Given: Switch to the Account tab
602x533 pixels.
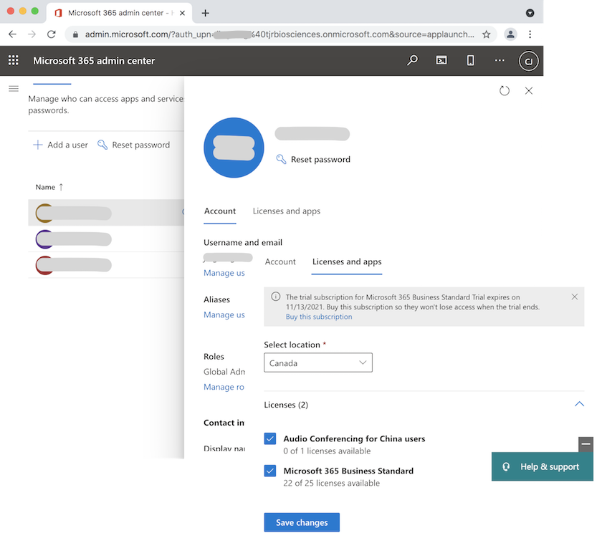Looking at the screenshot, I should click(280, 261).
